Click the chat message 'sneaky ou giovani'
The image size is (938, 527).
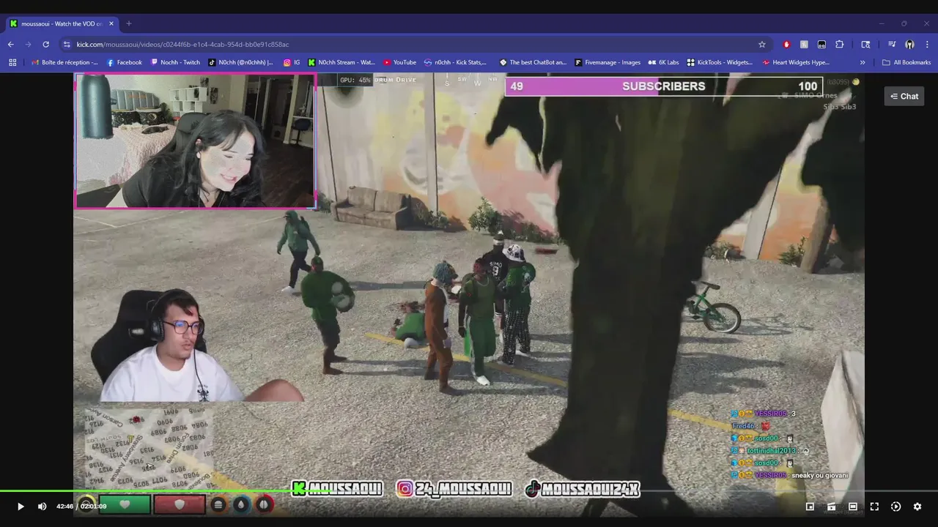pyautogui.click(x=819, y=476)
